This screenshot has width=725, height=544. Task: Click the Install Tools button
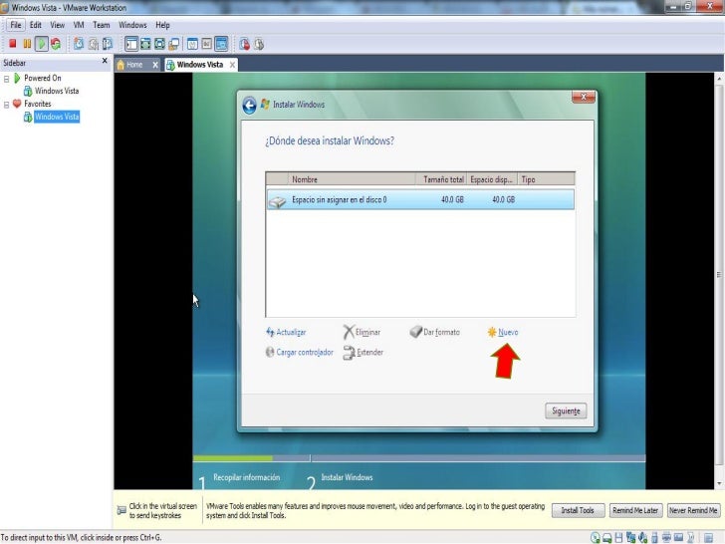tap(578, 510)
